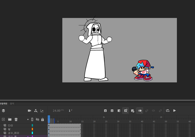The image size is (195, 137).
Task: Hide all layers with the eye icon
Action: (38, 119)
